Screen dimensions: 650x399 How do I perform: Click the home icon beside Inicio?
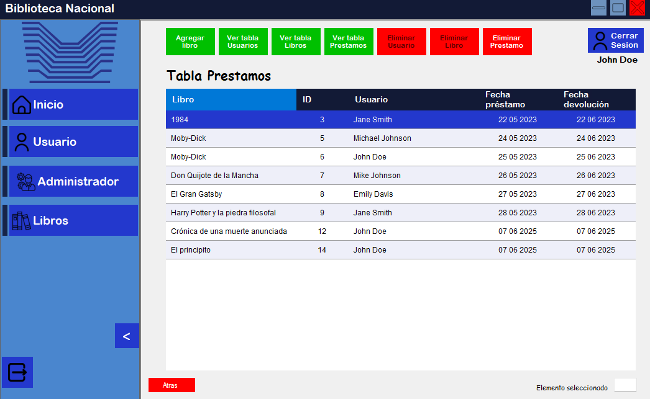(x=22, y=104)
